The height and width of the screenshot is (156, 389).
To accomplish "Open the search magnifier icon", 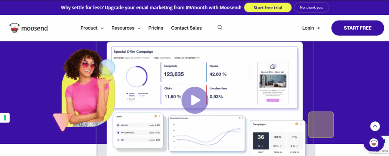I will pos(220,27).
